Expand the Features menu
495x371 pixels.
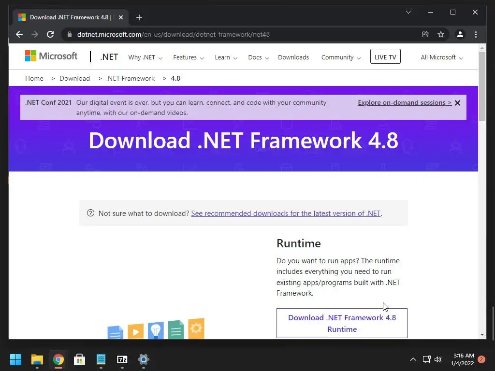click(x=189, y=57)
